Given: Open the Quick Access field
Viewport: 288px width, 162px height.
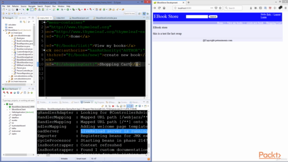Looking at the screenshot, I should click(x=129, y=13).
